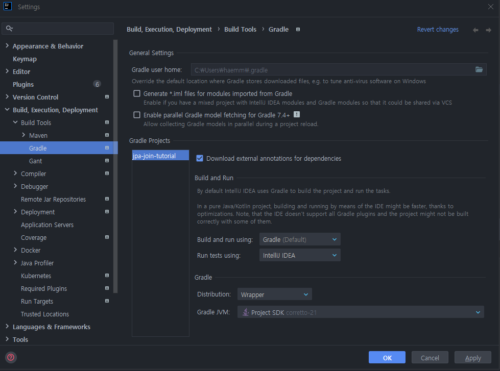This screenshot has width=500, height=371.
Task: Click project-settings badge on Build Tools row
Action: (x=107, y=122)
